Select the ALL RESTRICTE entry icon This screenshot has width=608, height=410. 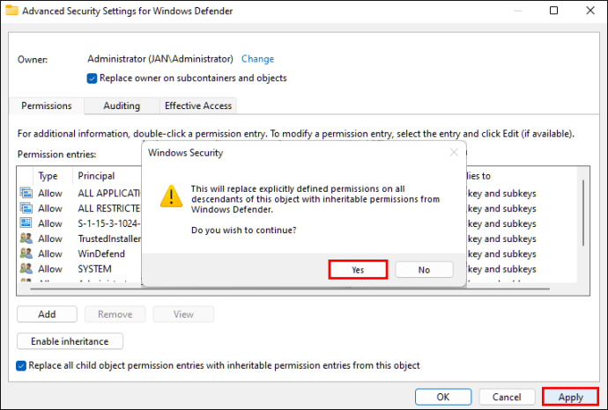tap(26, 209)
